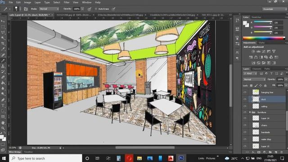Select the Zoom tool in the toolbox
Viewport: 288px width, 162px height.
(3, 128)
